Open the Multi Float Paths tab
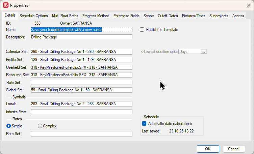 coord(65,16)
